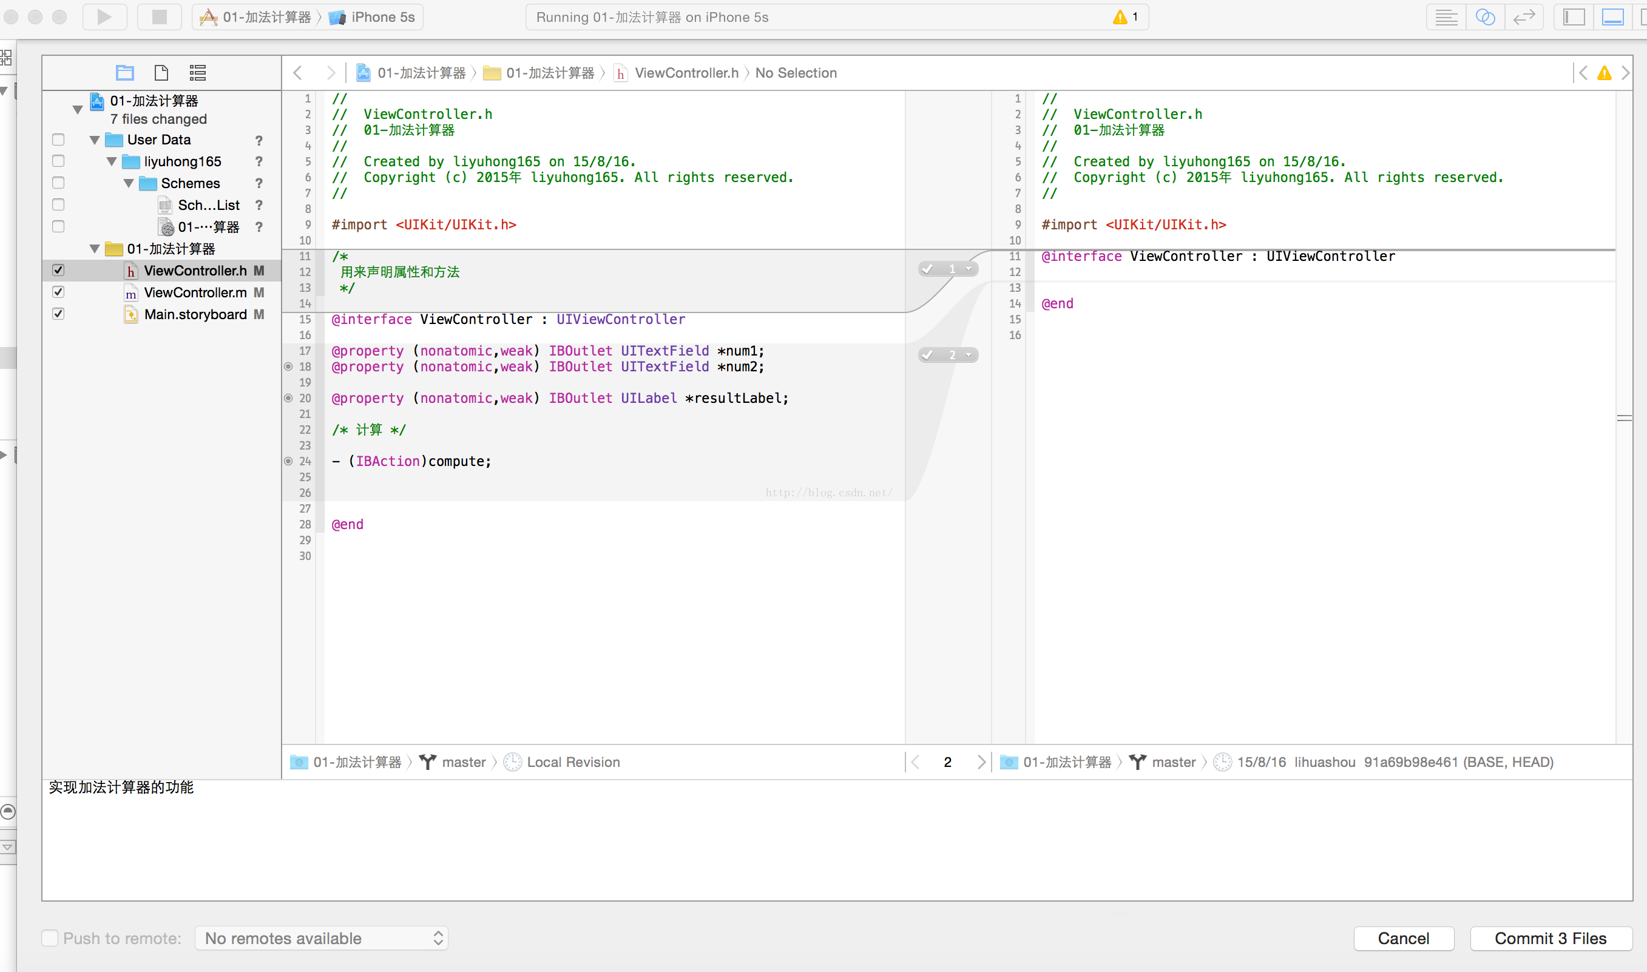The image size is (1647, 972).
Task: Enable Push to remote checkbox
Action: click(50, 938)
